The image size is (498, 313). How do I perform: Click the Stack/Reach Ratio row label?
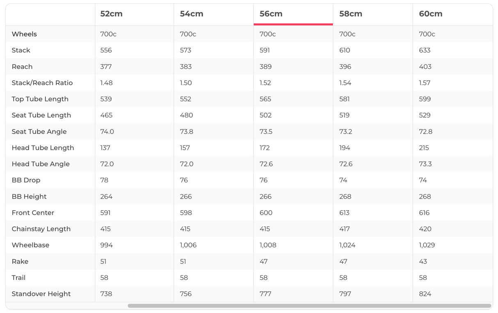(42, 83)
